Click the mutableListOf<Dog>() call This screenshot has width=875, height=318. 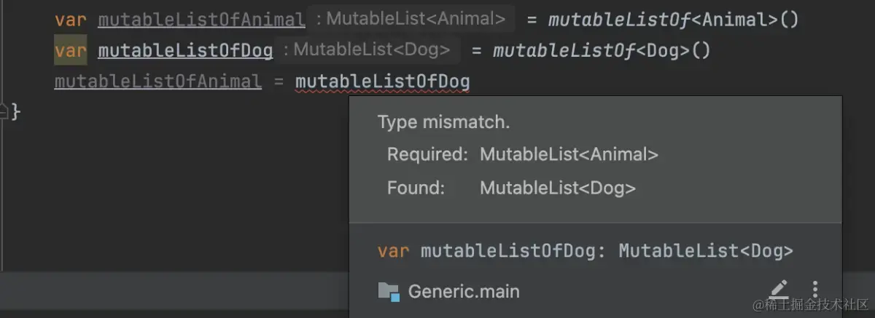coord(601,50)
